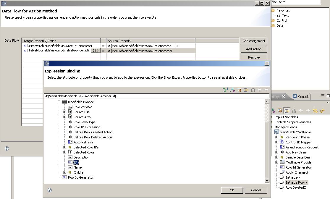Click the Add Action button
Screen dimensions: 330x199
point(254,49)
